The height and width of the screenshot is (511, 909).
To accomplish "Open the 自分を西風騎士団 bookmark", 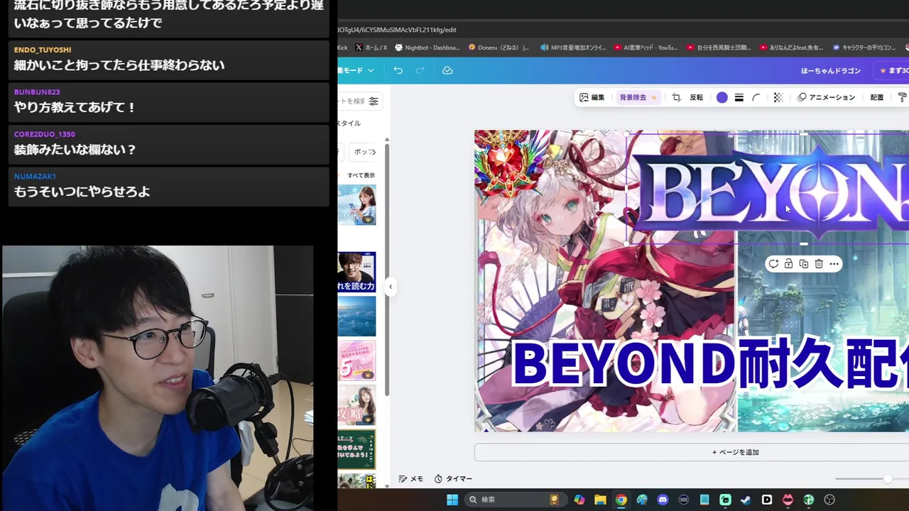I will click(719, 48).
